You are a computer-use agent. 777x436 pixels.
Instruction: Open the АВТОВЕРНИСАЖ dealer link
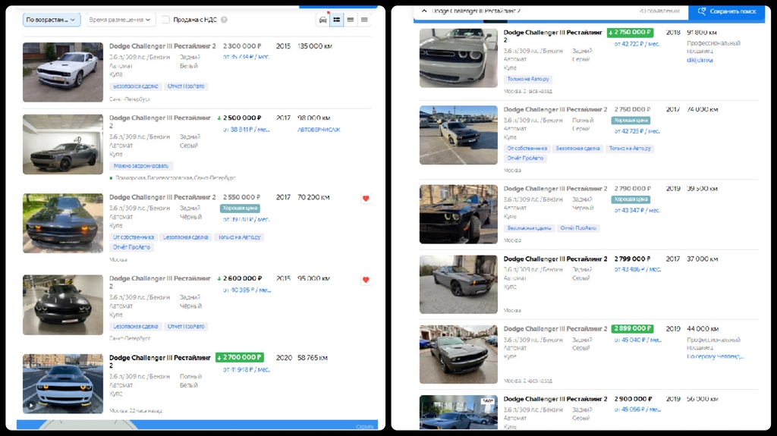click(x=319, y=130)
